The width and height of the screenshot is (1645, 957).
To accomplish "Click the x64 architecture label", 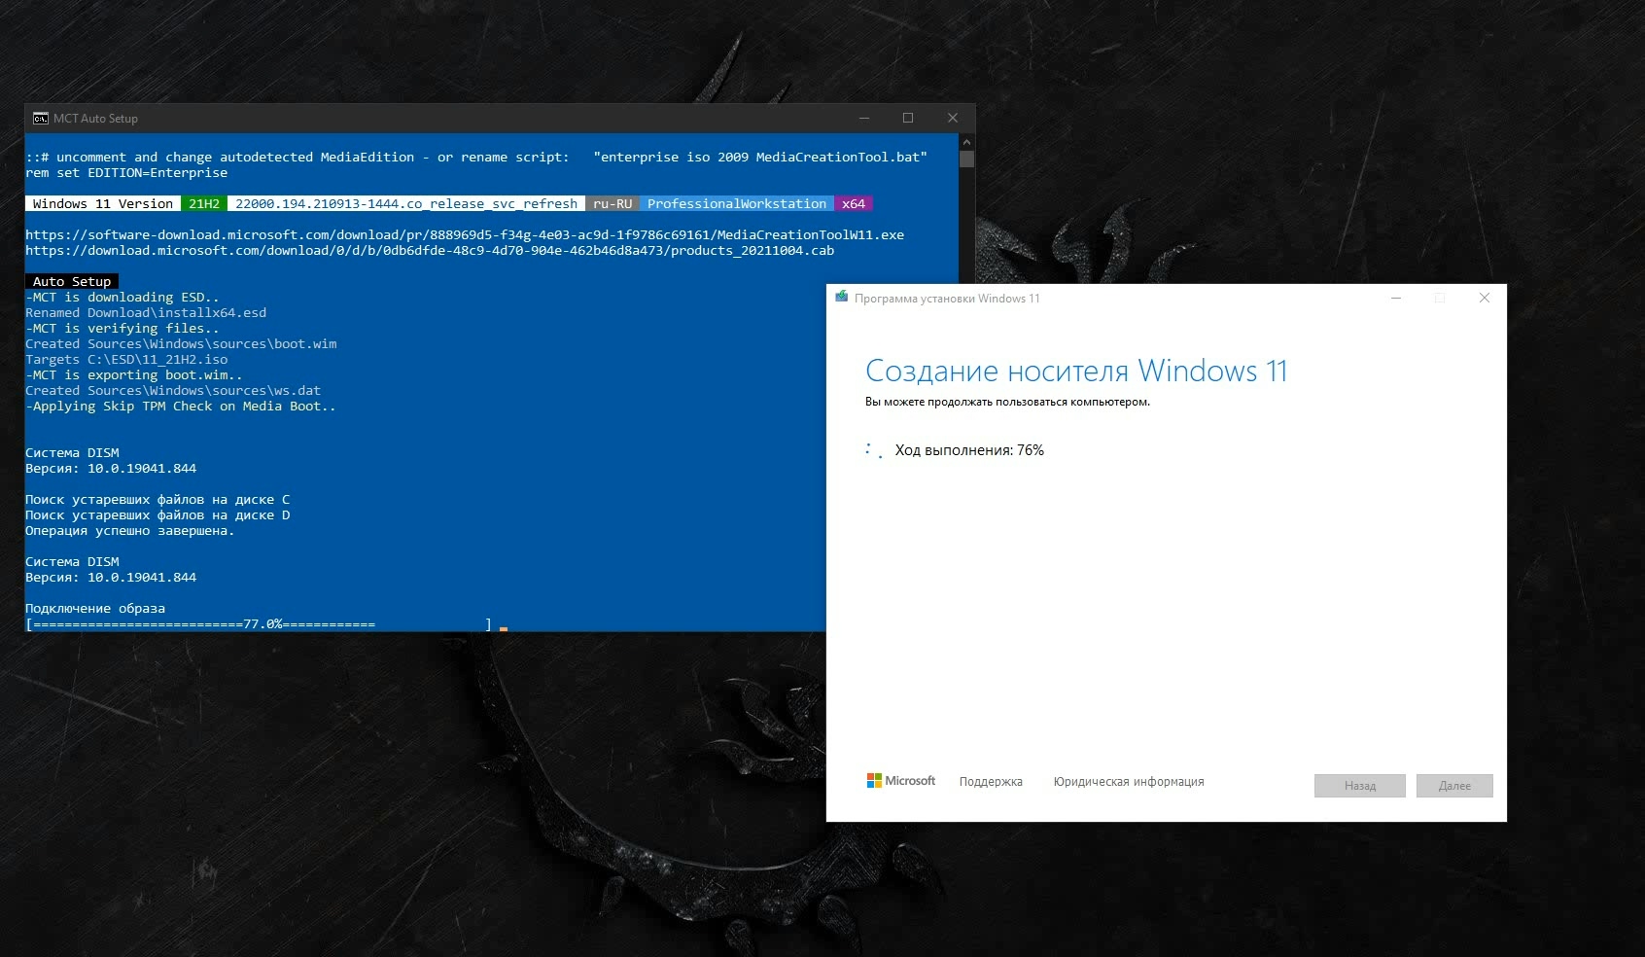I will coord(854,204).
